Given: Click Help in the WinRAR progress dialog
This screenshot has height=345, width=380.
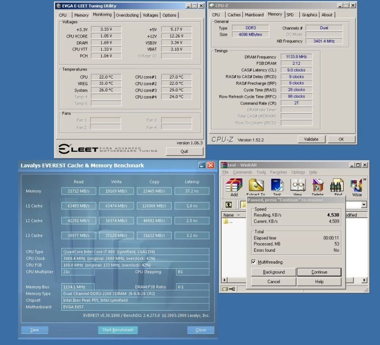Looking at the screenshot, I should [319, 282].
